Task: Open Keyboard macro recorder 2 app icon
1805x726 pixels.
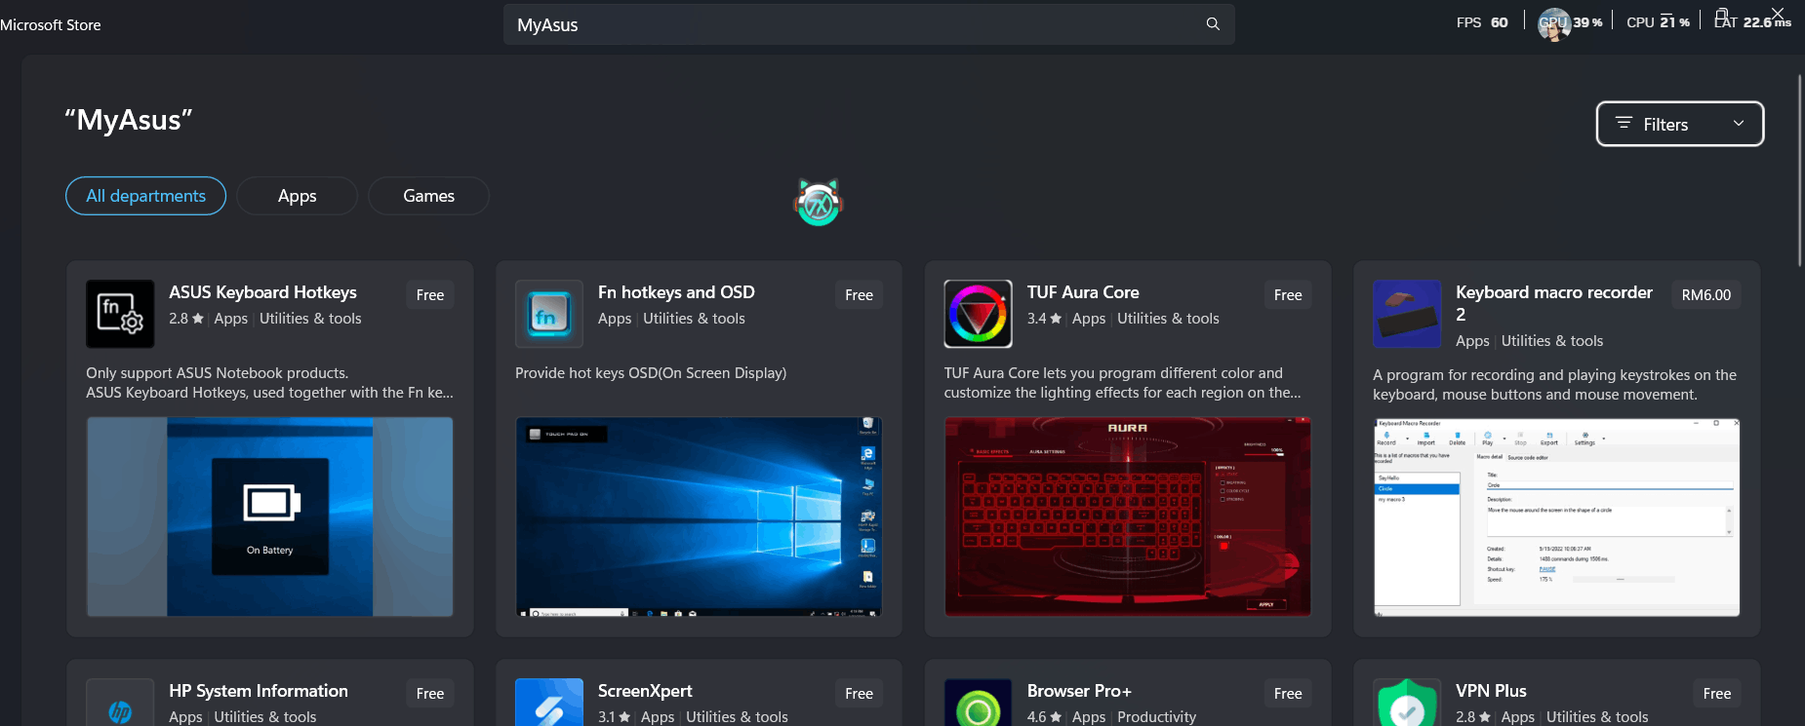Action: (1407, 314)
